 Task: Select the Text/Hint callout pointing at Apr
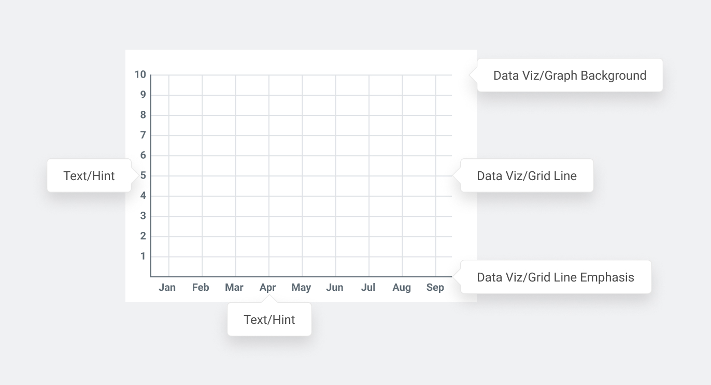[x=269, y=320]
